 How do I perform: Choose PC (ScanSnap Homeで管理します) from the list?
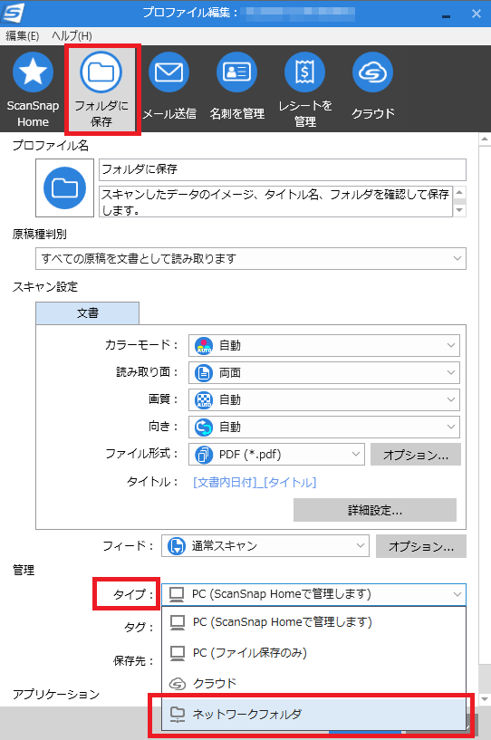coord(314,622)
